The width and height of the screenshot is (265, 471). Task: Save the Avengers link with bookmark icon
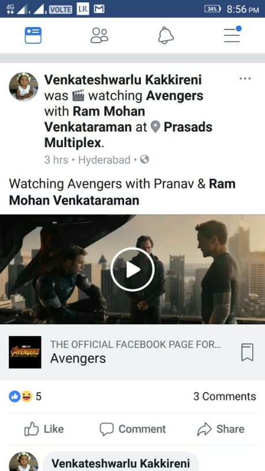247,352
